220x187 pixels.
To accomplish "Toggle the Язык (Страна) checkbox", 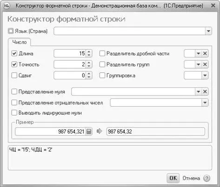I will (x=11, y=31).
